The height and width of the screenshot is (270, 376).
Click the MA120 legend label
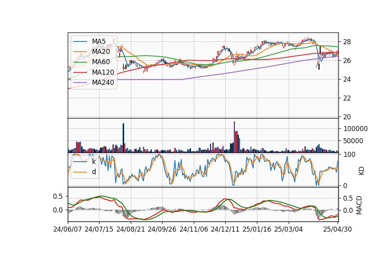point(103,72)
